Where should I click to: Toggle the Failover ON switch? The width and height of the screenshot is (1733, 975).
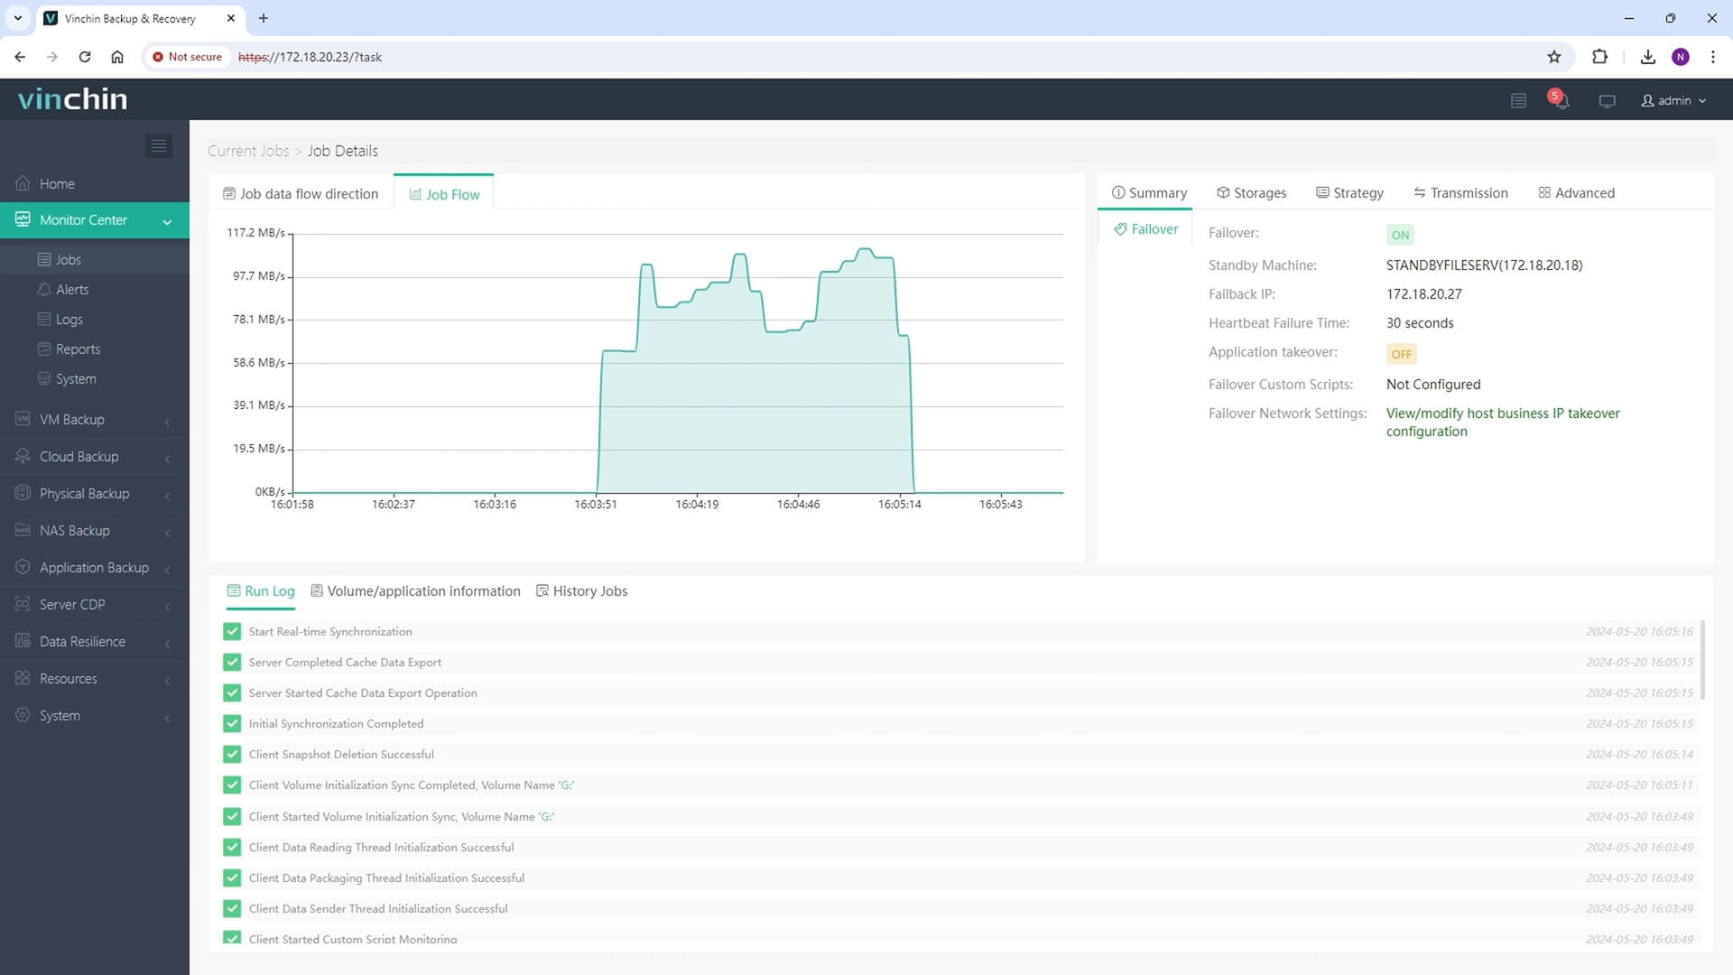coord(1401,235)
